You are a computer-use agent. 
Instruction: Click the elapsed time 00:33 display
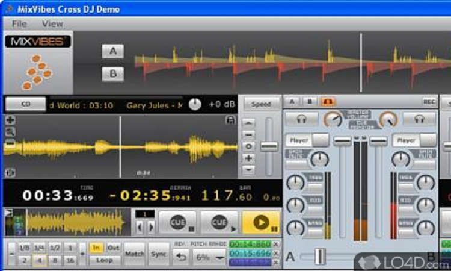click(58, 196)
